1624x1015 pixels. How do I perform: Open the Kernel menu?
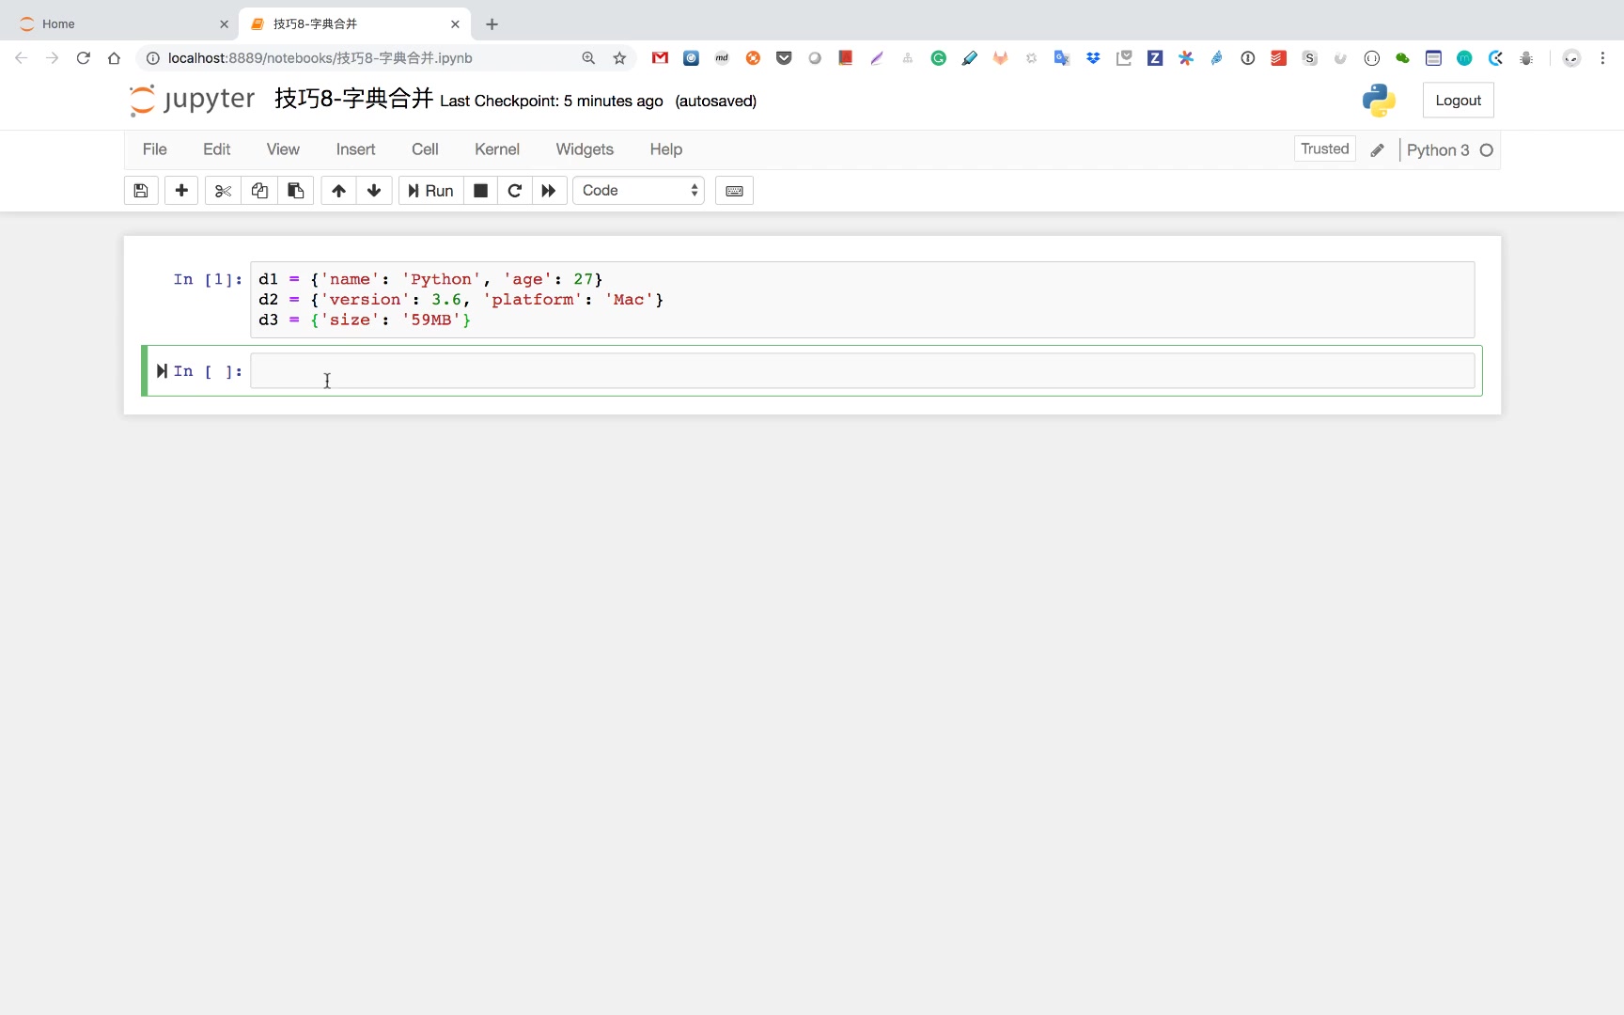click(x=496, y=149)
